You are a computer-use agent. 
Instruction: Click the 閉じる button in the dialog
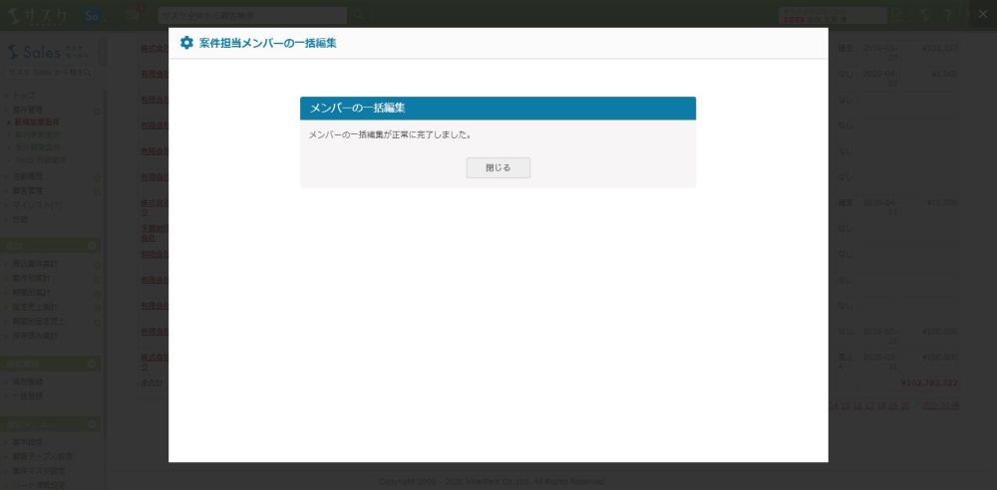click(498, 168)
